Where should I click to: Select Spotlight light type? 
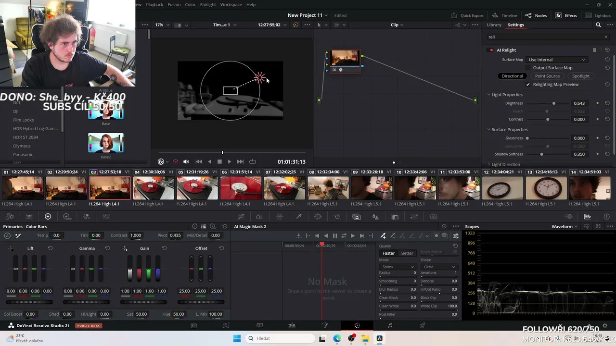click(581, 76)
